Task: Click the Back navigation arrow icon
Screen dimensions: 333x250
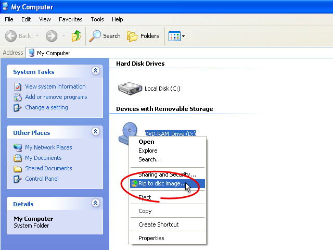Action: 11,36
